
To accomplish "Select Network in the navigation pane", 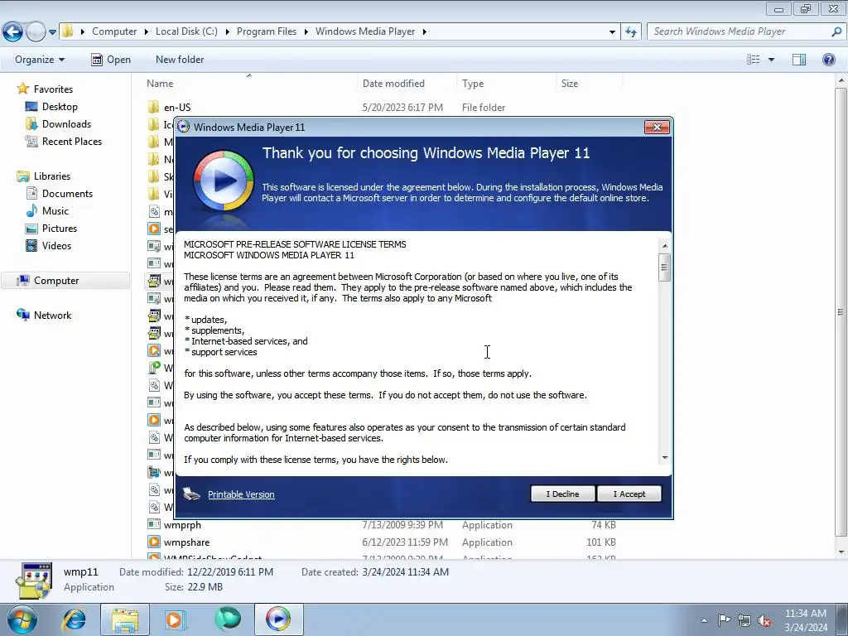I will pos(52,316).
